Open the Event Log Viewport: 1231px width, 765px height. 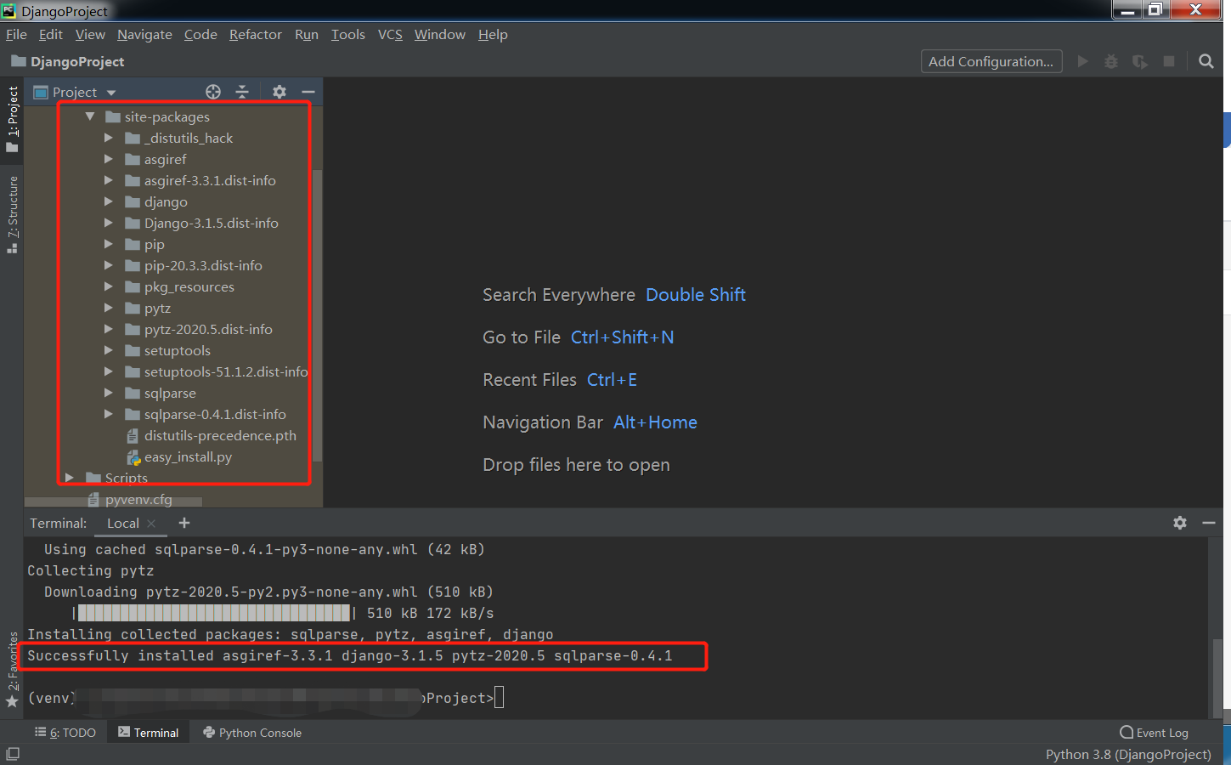coord(1154,733)
